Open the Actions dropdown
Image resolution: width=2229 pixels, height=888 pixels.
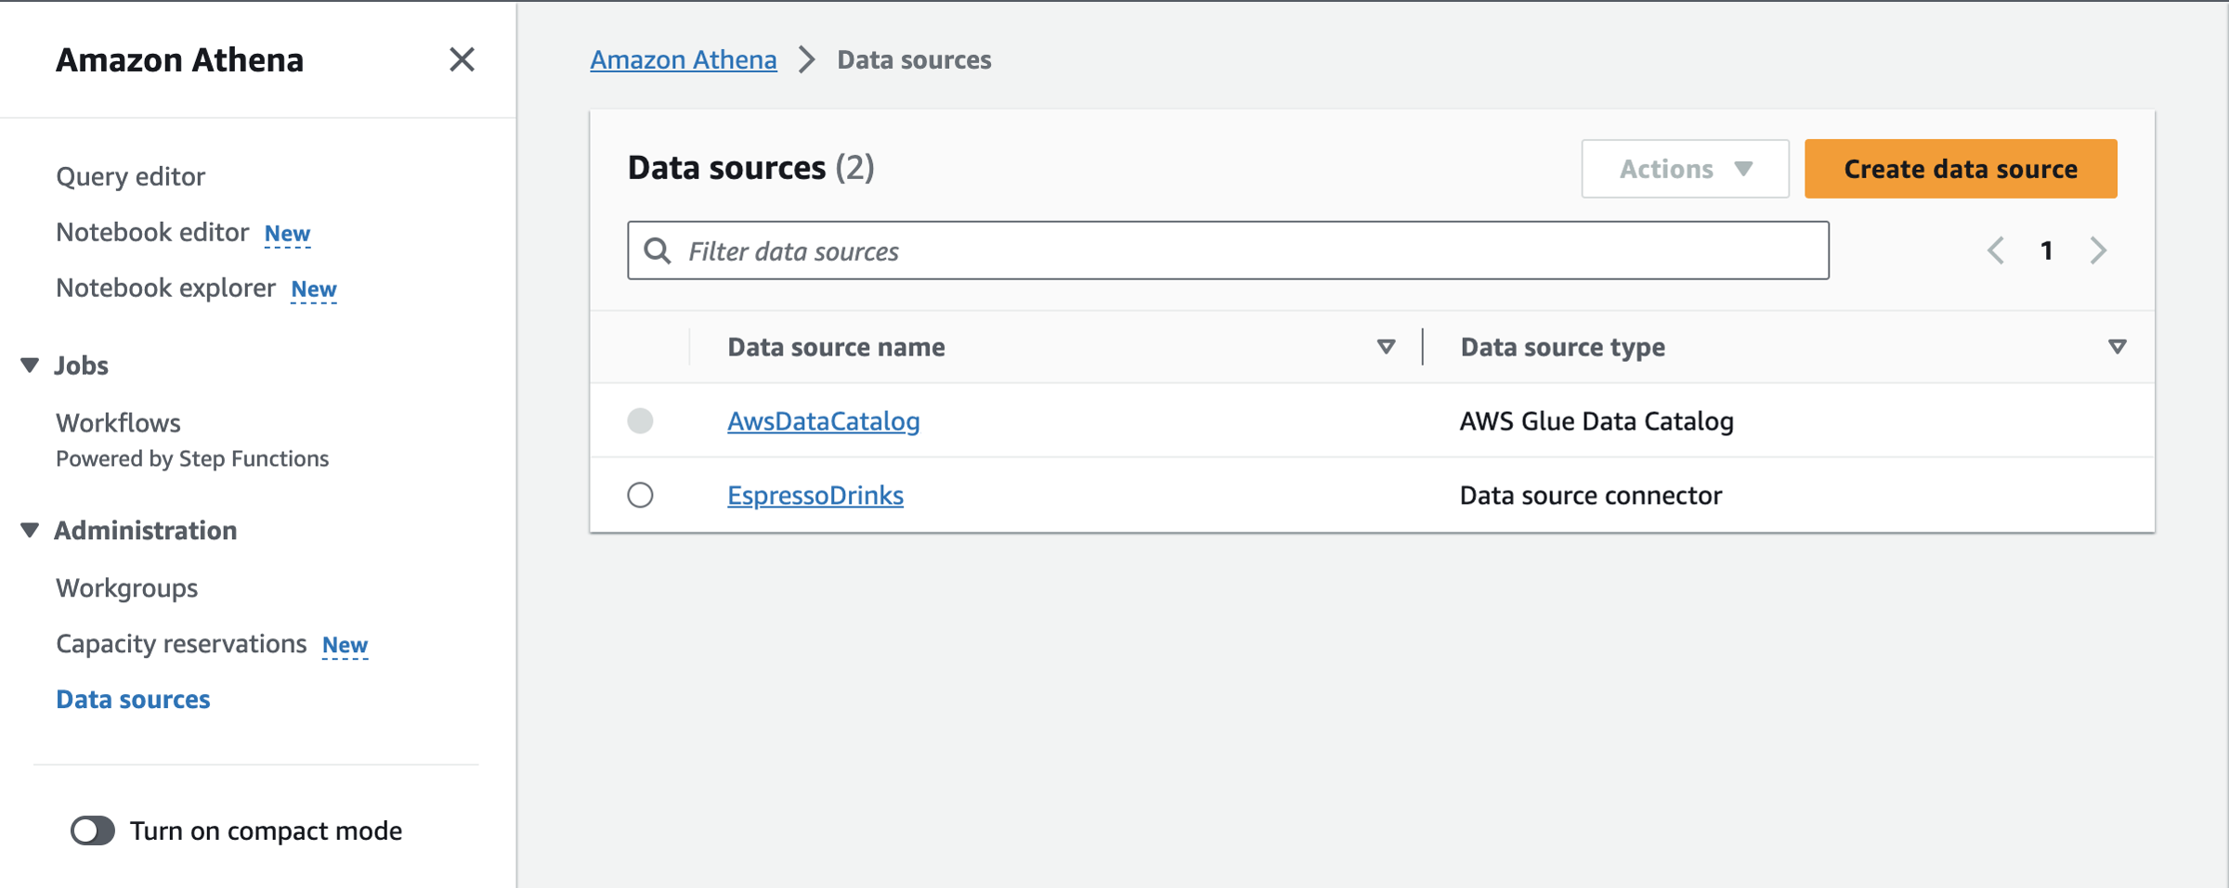click(x=1685, y=169)
